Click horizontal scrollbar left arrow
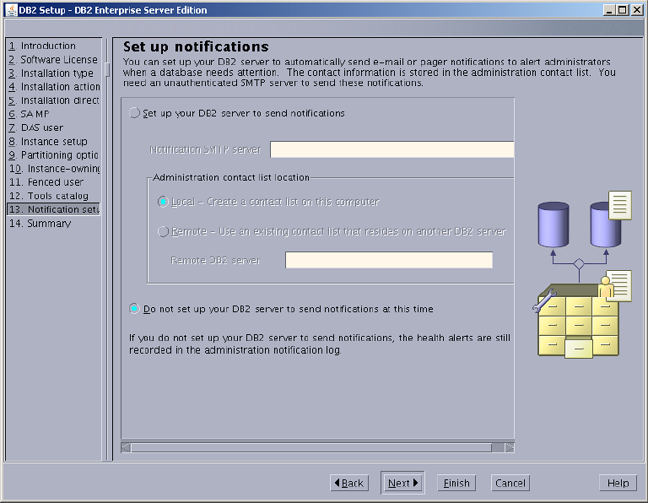Screen dimensions: 648x503 [x=126, y=447]
